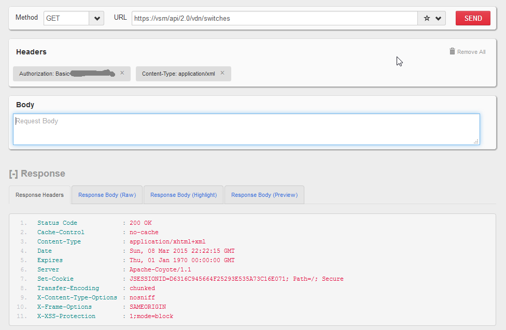Open the Response Body (Highlight) tab
The image size is (506, 330).
(x=184, y=195)
